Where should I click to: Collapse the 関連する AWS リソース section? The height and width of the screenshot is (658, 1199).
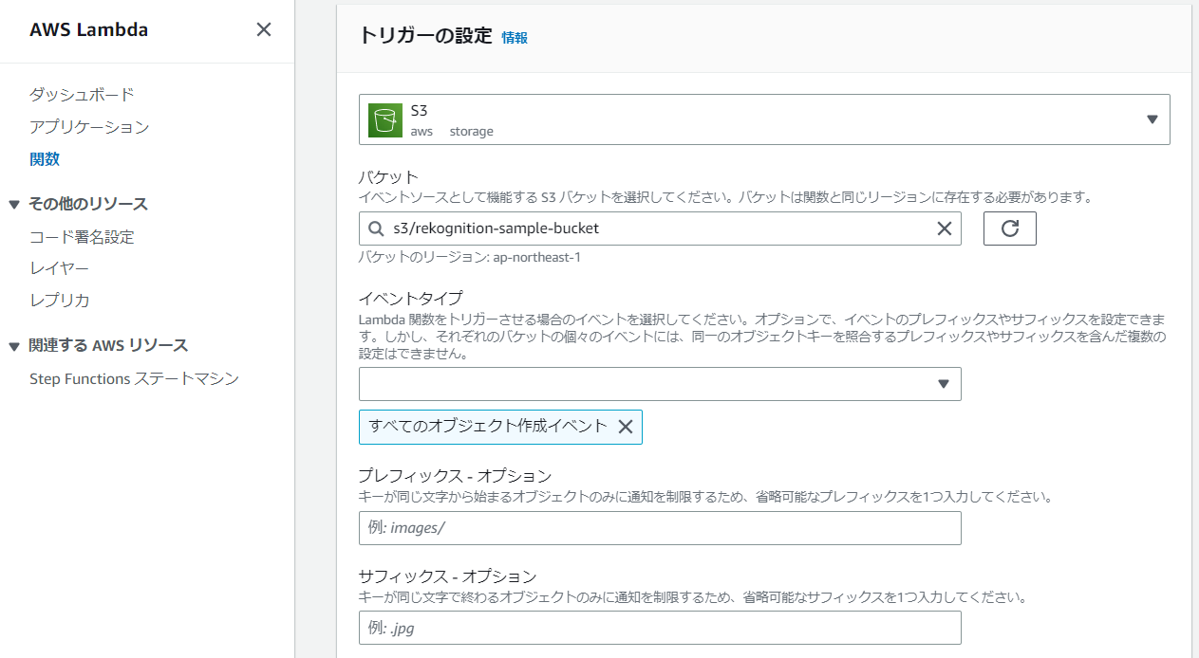[x=13, y=346]
